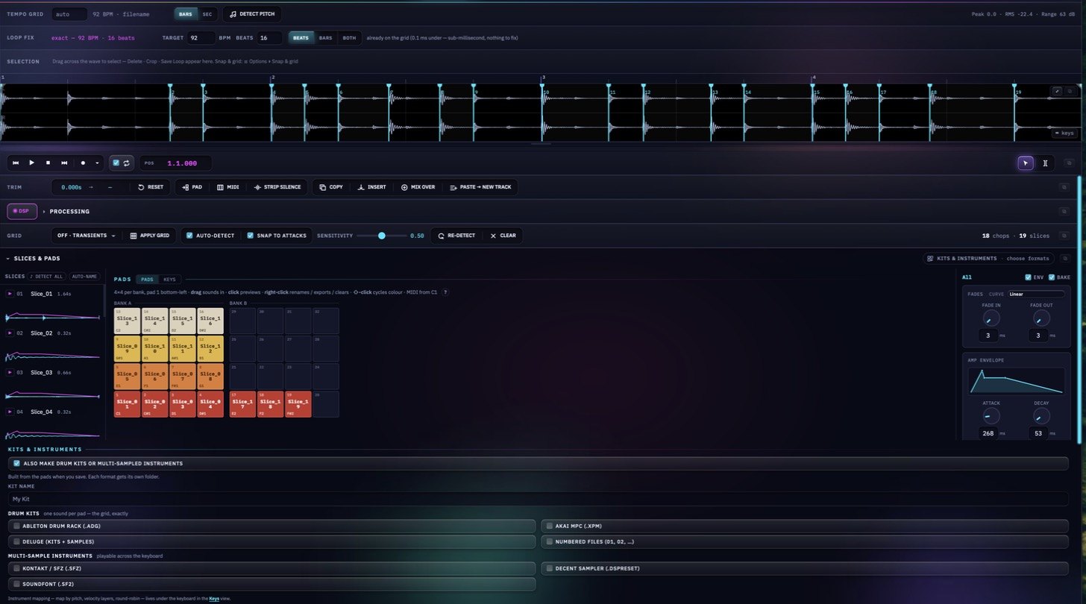Click the record button in the transport

[83, 163]
